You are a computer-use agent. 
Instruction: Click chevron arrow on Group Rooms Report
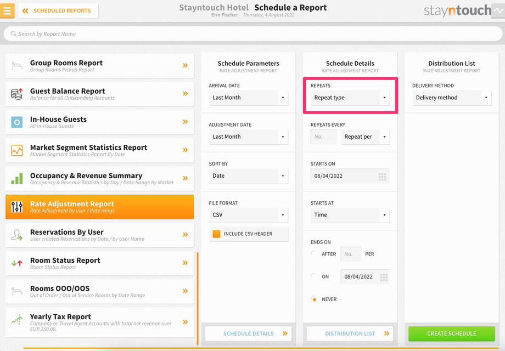(x=185, y=65)
